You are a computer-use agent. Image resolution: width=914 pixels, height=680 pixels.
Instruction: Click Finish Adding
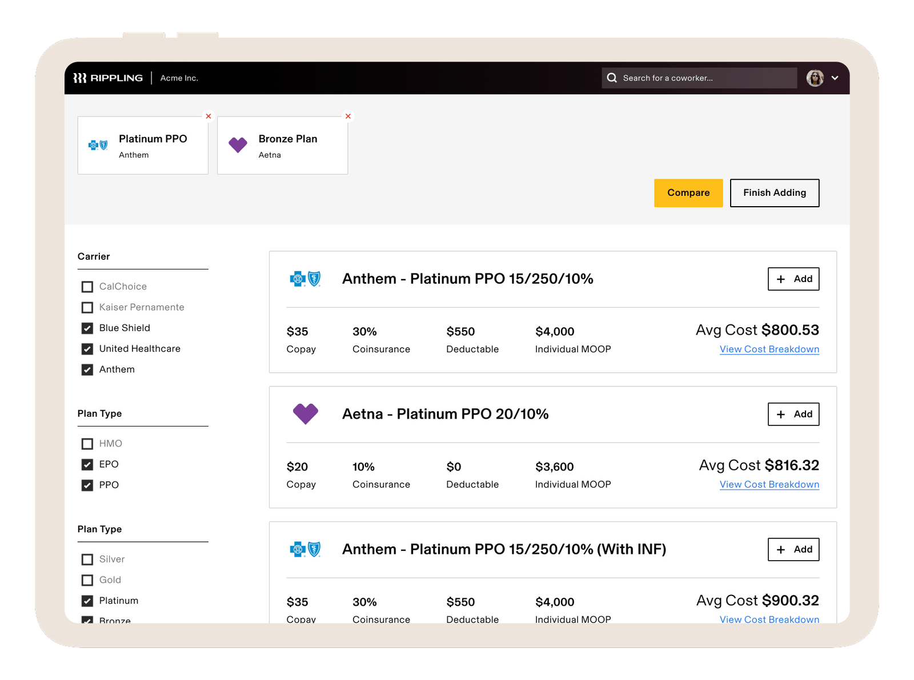tap(775, 193)
